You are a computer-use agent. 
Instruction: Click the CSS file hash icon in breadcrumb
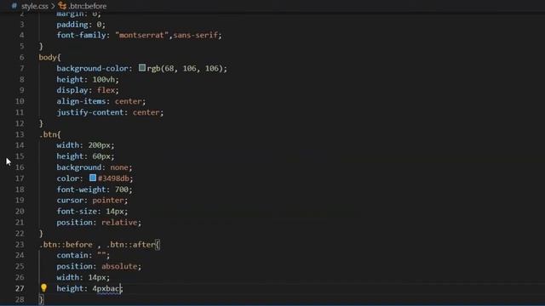click(14, 6)
